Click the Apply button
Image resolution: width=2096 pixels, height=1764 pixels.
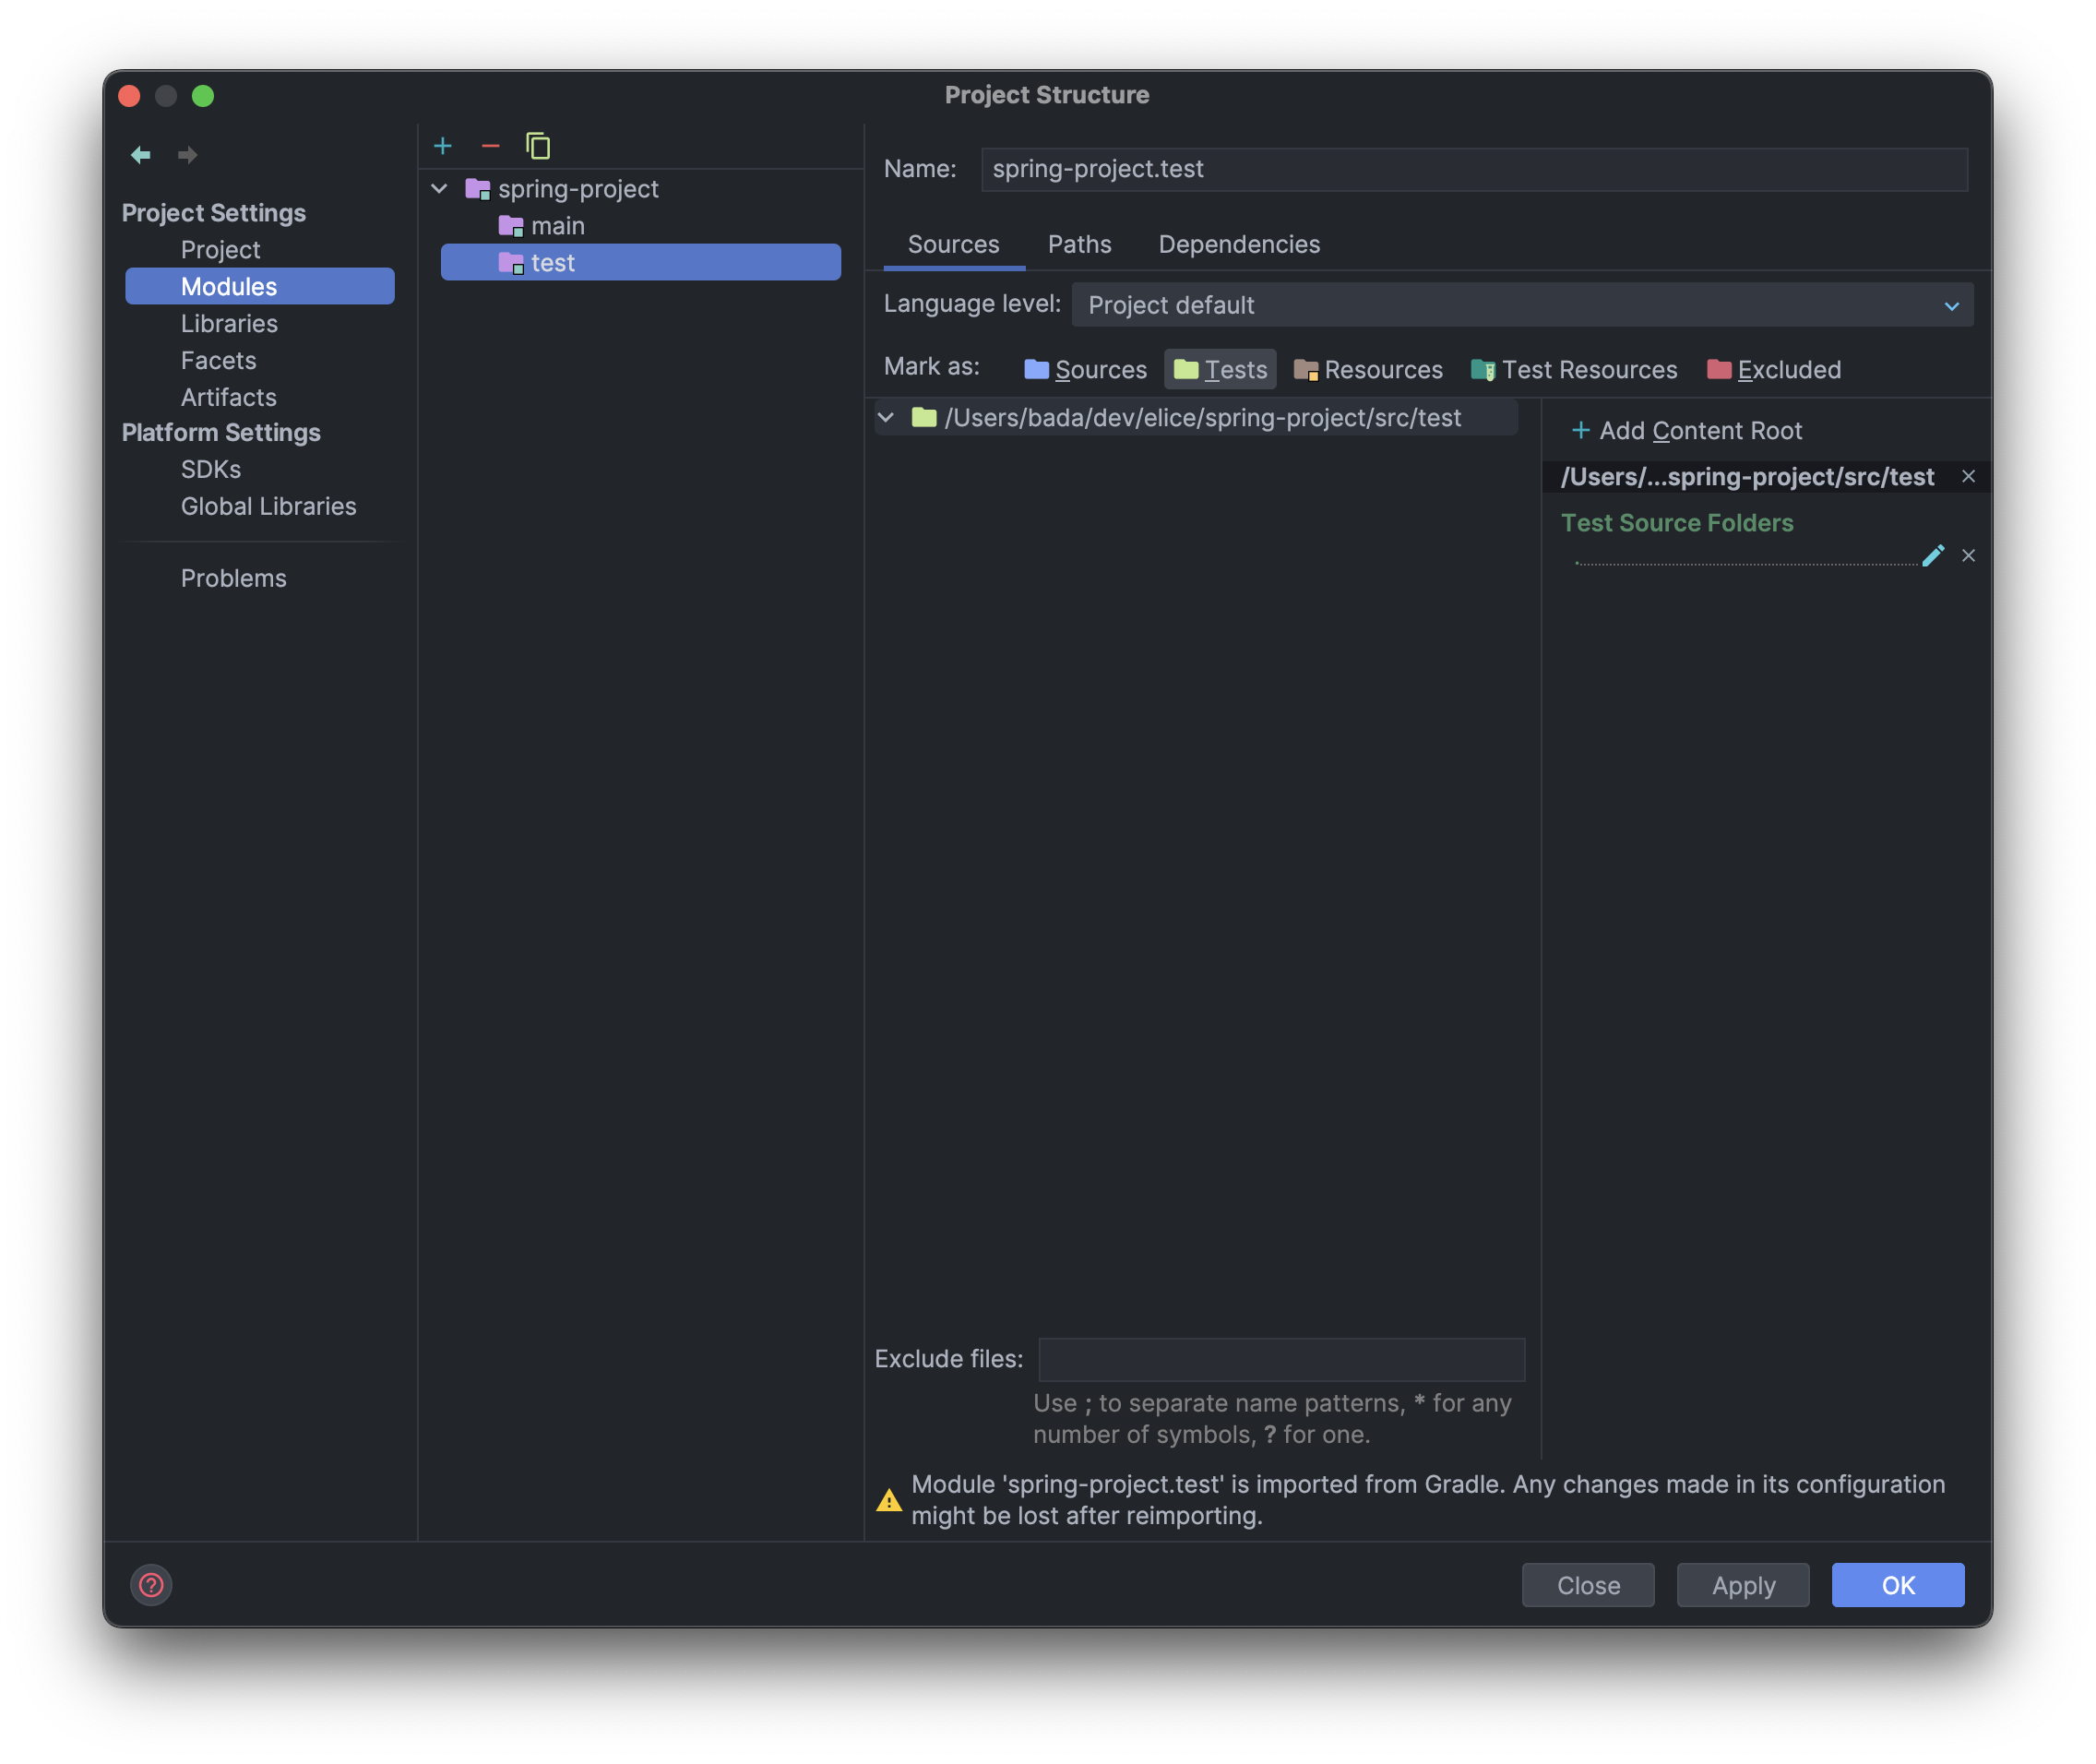[1743, 1585]
